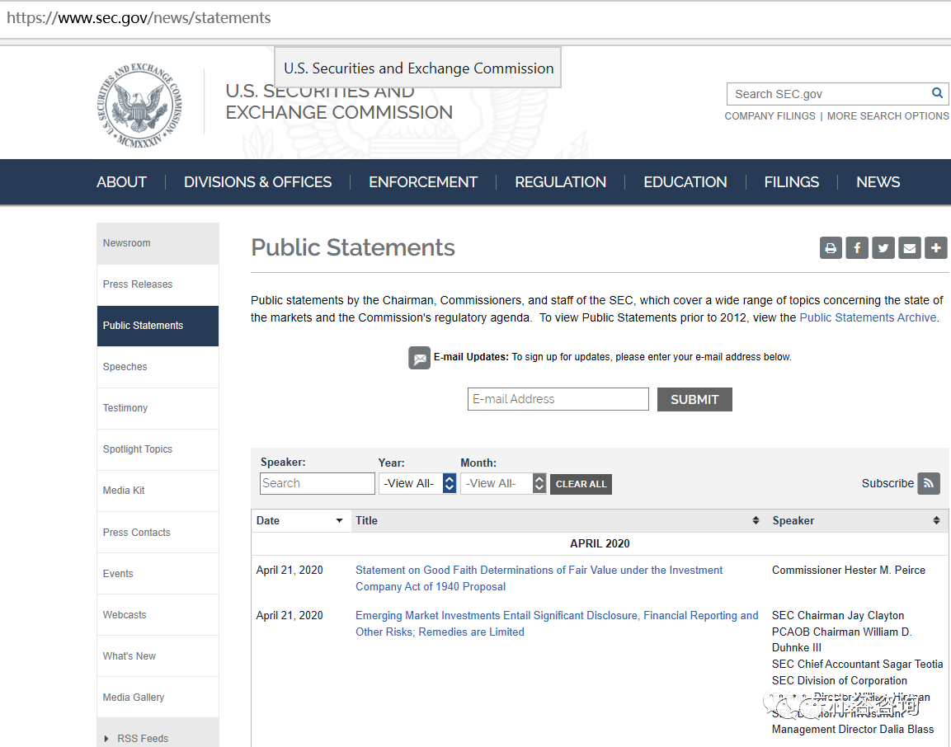Viewport: 951px width, 747px height.
Task: Email this page via envelope icon
Action: (x=910, y=248)
